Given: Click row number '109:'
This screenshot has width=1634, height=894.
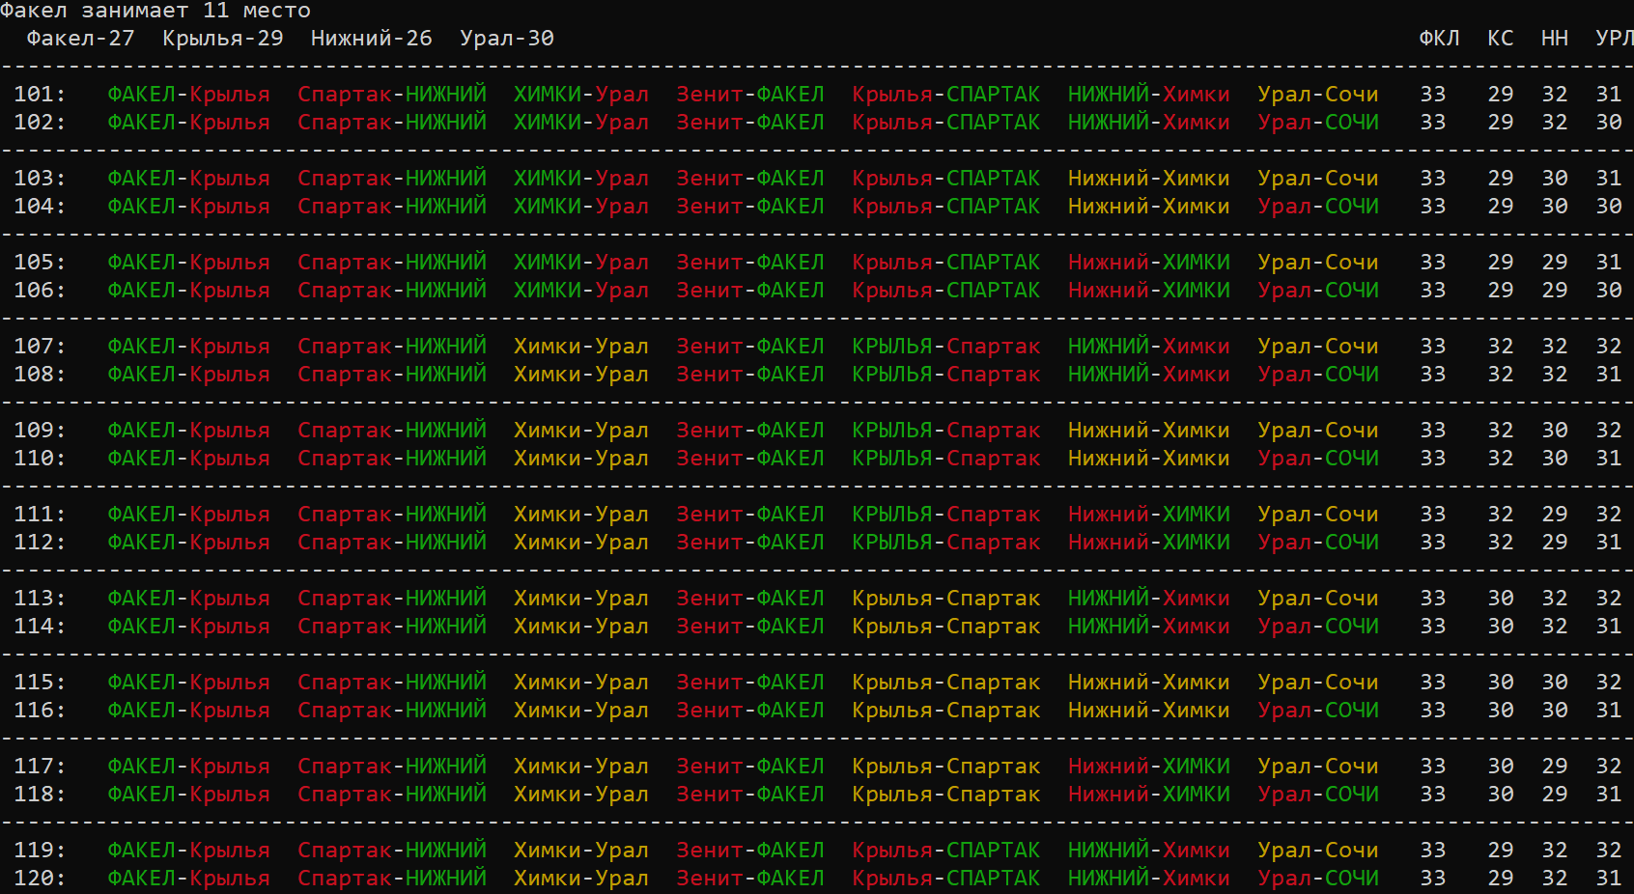Looking at the screenshot, I should point(40,431).
